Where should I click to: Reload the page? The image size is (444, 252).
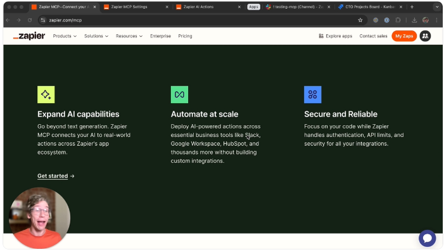point(30,20)
